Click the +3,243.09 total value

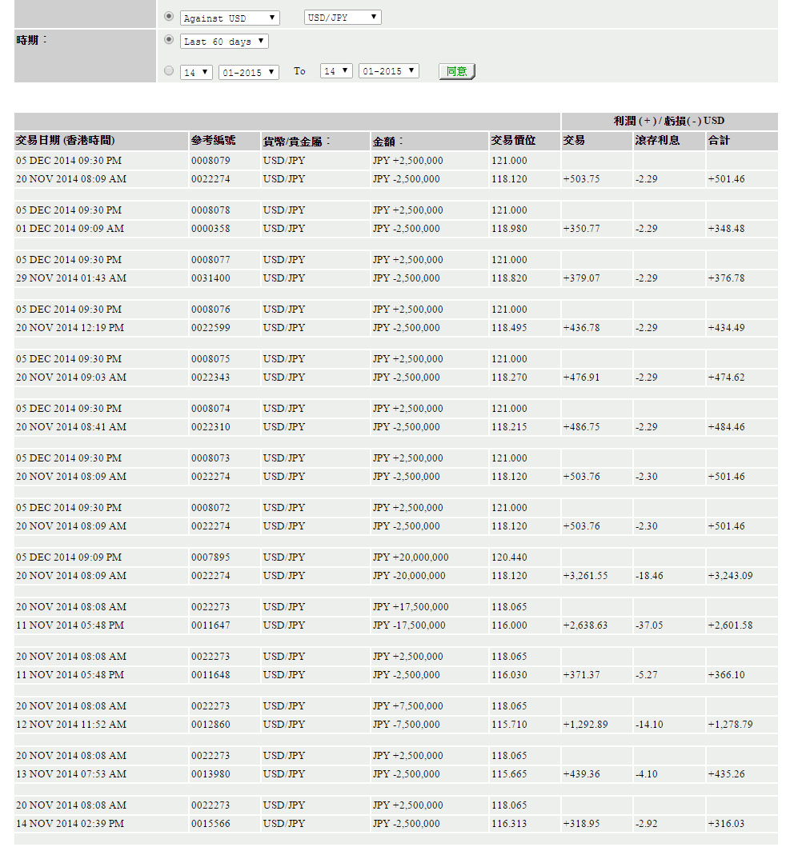tap(730, 576)
